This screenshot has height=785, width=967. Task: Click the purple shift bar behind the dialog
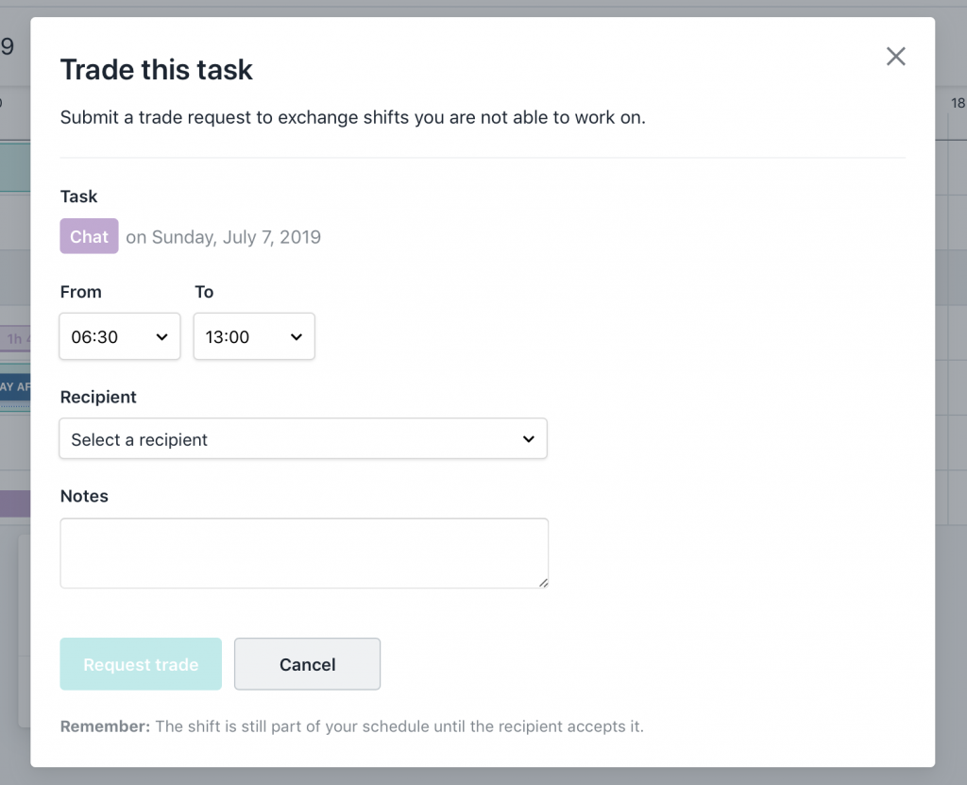pos(15,503)
